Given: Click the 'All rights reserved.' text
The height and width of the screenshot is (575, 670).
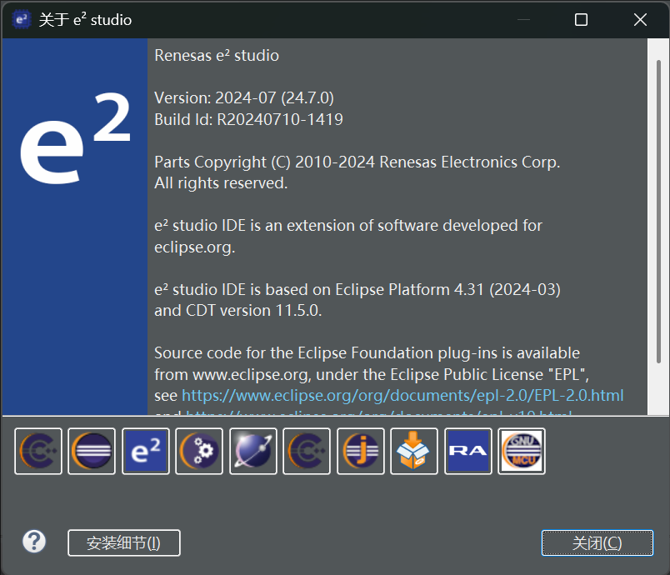Looking at the screenshot, I should (x=221, y=182).
